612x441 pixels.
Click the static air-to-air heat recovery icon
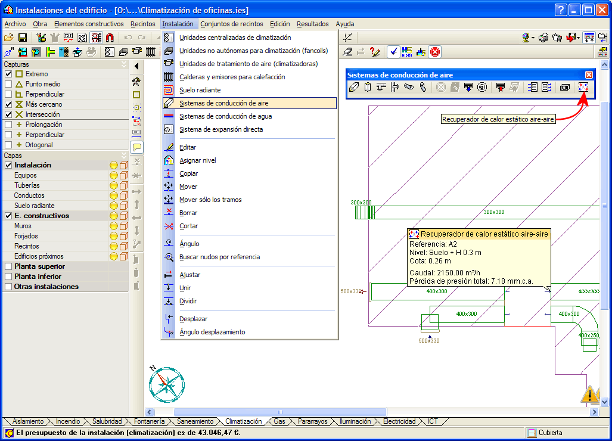[x=583, y=87]
